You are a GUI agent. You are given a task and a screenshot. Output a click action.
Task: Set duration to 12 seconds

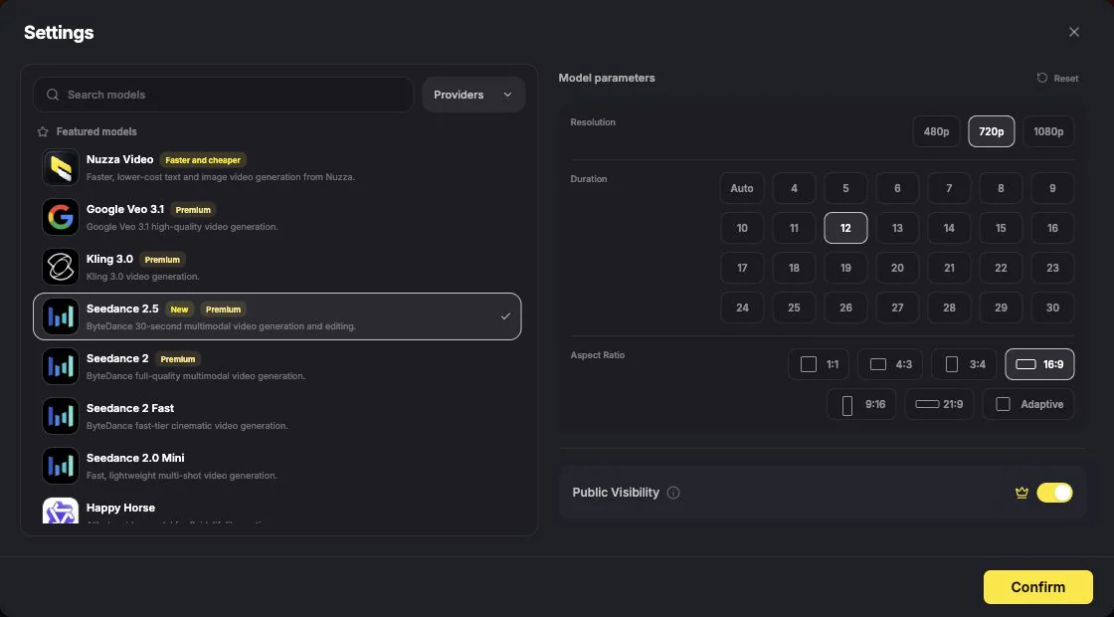pos(845,228)
